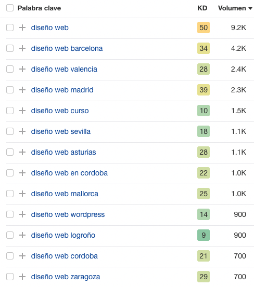The image size is (254, 287).
Task: Click plus icon beside "diseño web"
Action: pos(22,28)
